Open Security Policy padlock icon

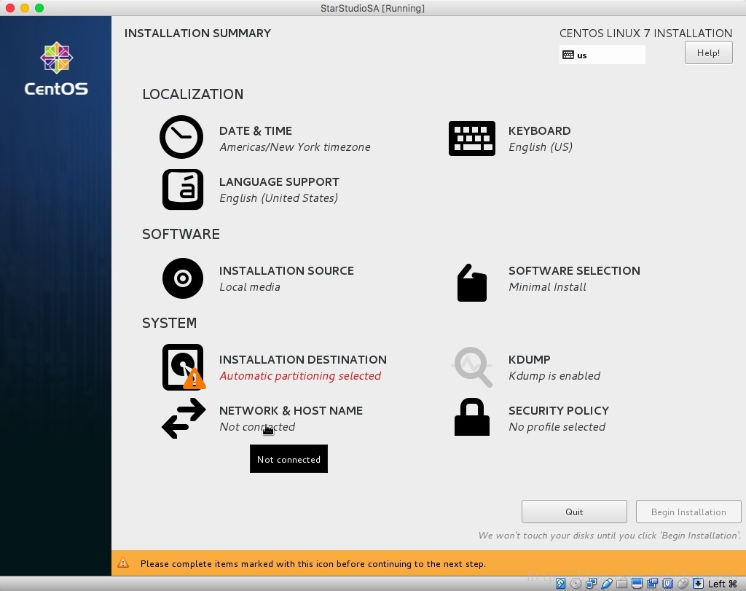tap(472, 417)
